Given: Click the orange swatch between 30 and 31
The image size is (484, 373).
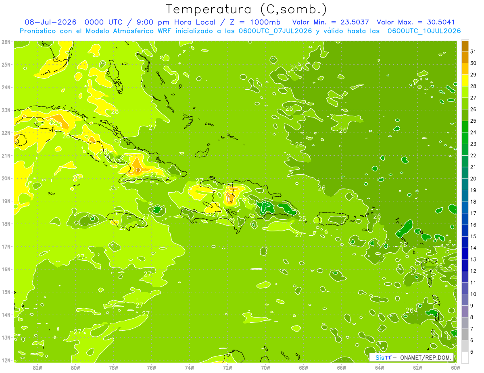Looking at the screenshot, I should coord(465,58).
